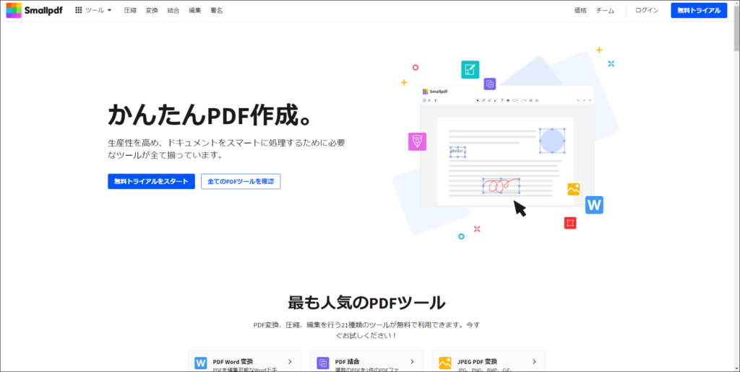The width and height of the screenshot is (740, 372).
Task: Click the teal edit PDF icon in illustration
Action: (470, 70)
